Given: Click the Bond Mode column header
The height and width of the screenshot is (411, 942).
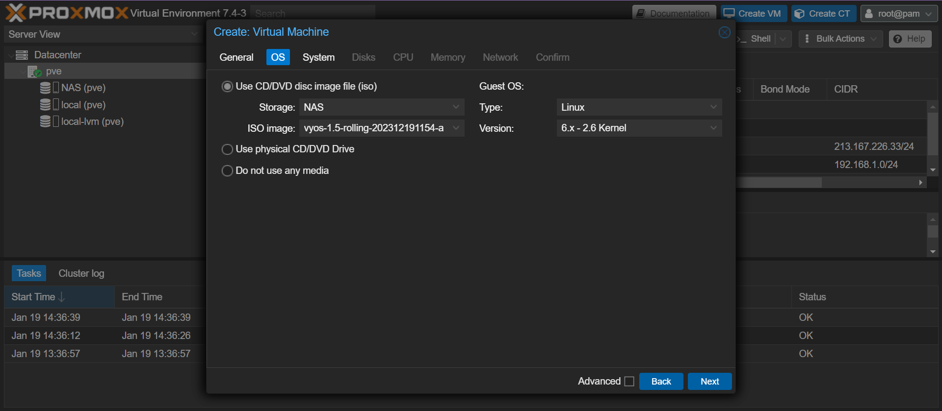Looking at the screenshot, I should coord(790,89).
